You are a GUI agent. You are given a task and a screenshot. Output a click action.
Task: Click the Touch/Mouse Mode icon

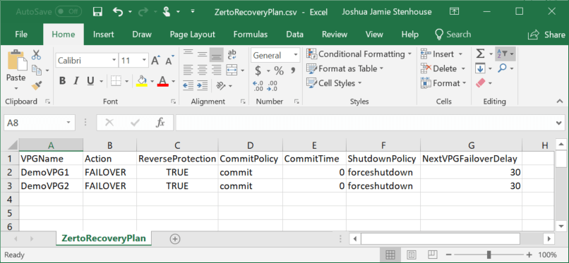(166, 11)
